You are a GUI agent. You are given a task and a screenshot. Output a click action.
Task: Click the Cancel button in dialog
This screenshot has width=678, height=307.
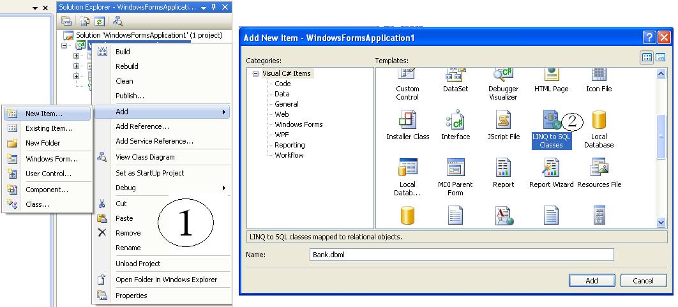point(644,281)
